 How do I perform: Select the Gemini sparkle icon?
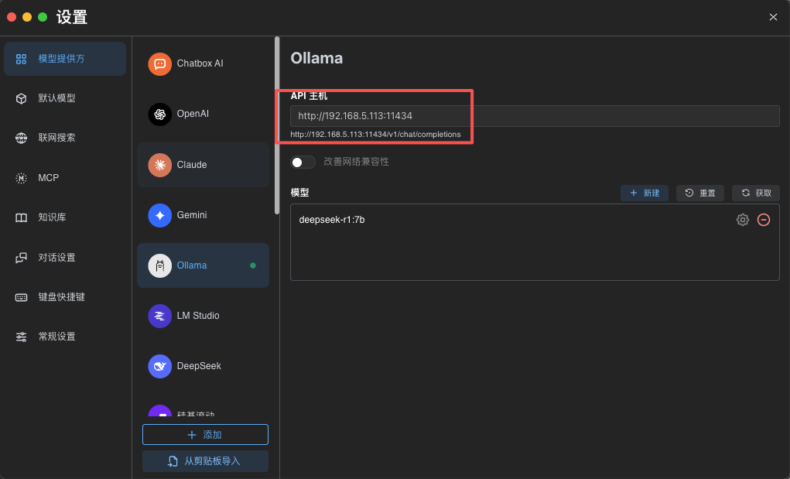(160, 215)
